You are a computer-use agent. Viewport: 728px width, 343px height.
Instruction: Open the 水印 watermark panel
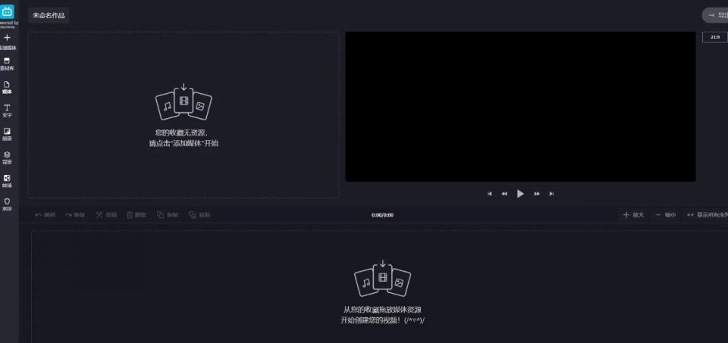click(x=7, y=204)
